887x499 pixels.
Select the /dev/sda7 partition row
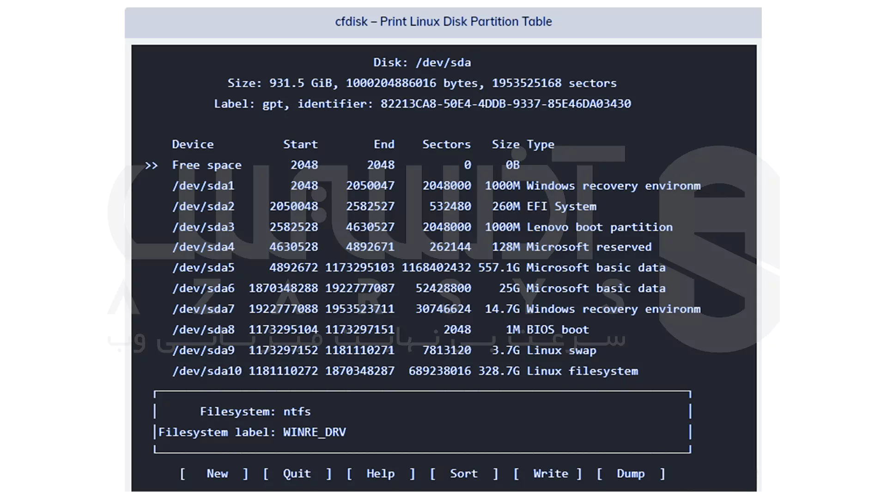coord(436,309)
